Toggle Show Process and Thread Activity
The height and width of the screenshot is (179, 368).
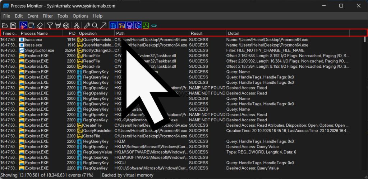138,25
